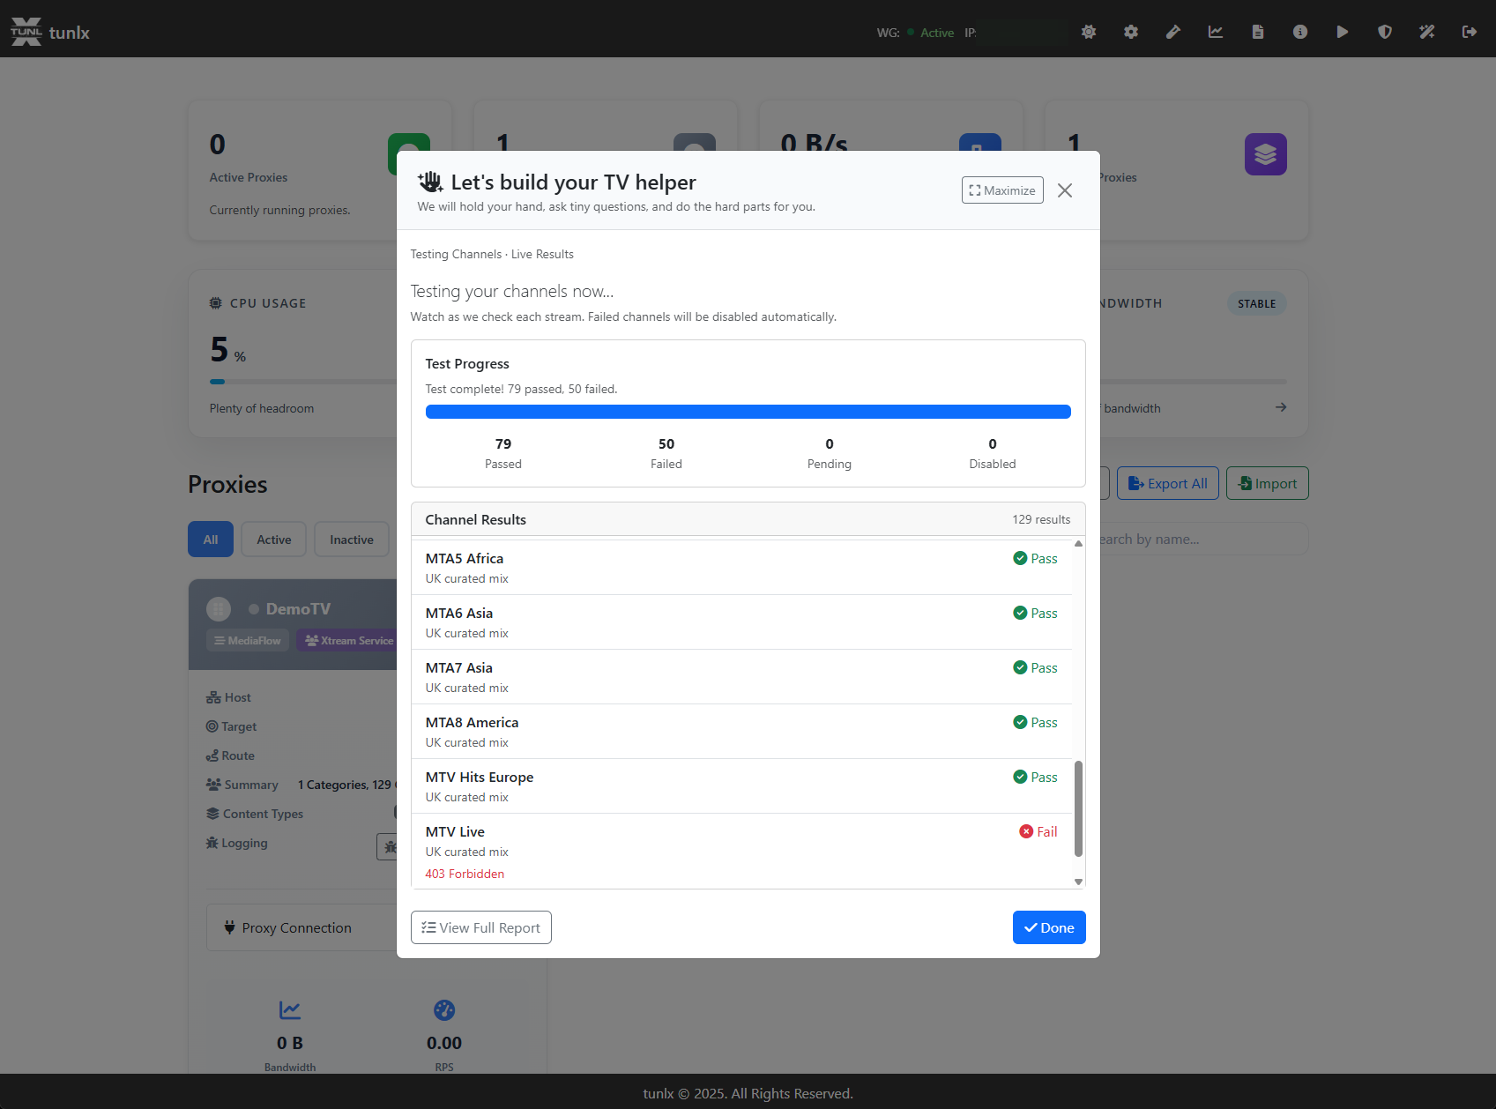Launch the magic wand wizard icon
Viewport: 1496px width, 1109px height.
pos(1427,32)
